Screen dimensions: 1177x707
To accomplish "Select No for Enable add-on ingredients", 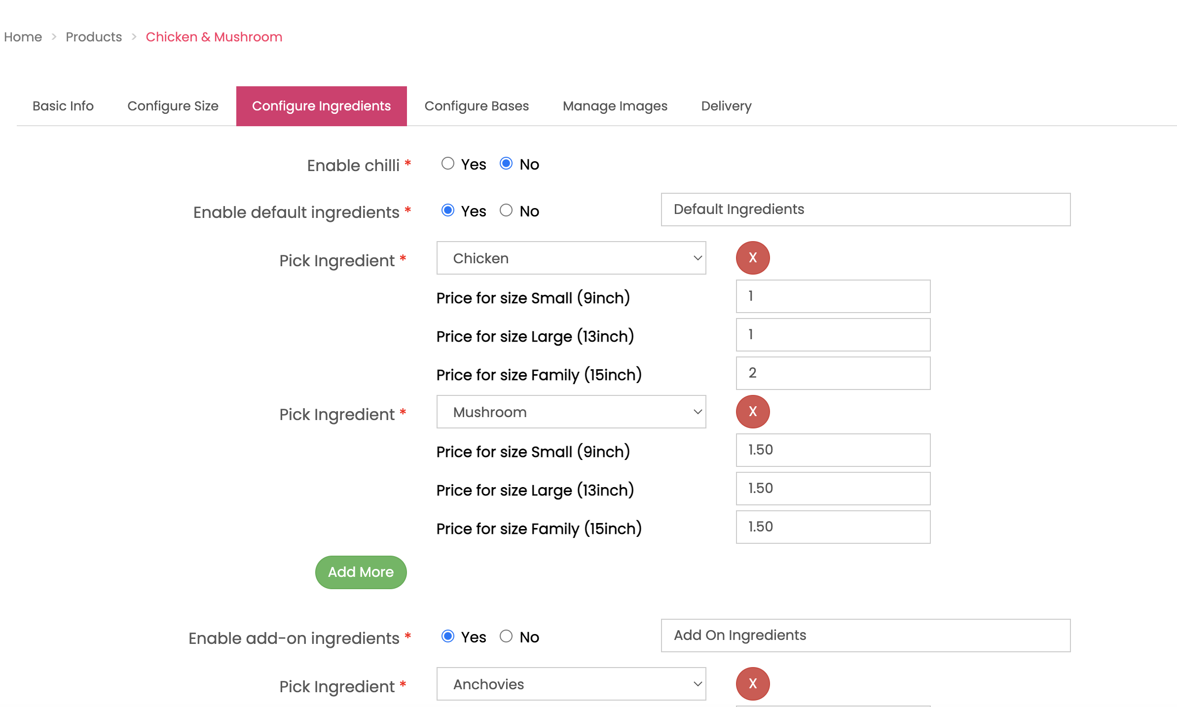I will (x=506, y=636).
